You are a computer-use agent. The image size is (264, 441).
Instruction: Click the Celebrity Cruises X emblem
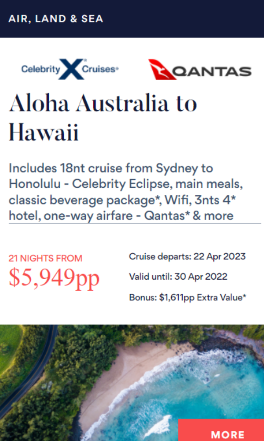click(x=71, y=69)
